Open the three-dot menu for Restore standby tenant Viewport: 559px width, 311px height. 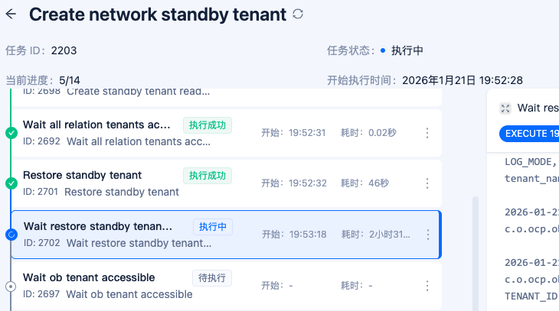427,183
